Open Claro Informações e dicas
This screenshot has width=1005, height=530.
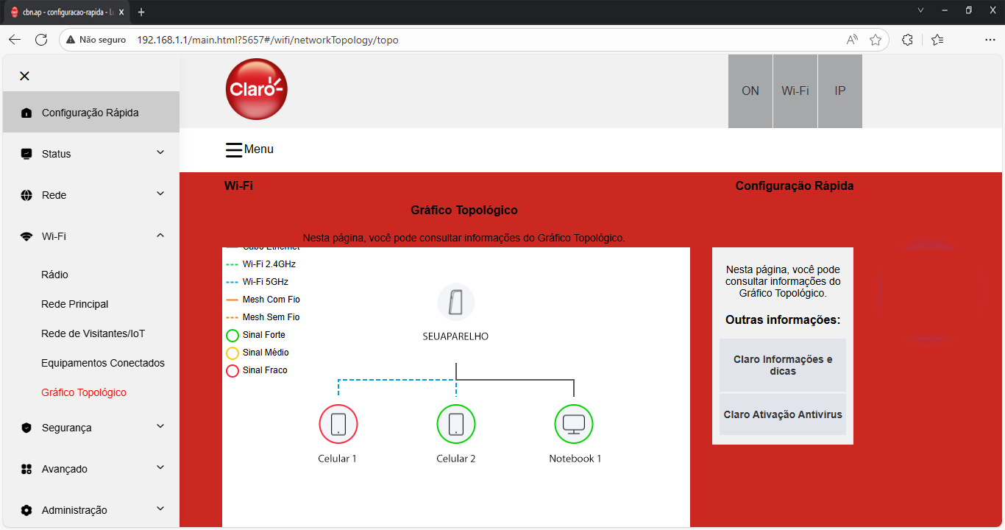[783, 365]
